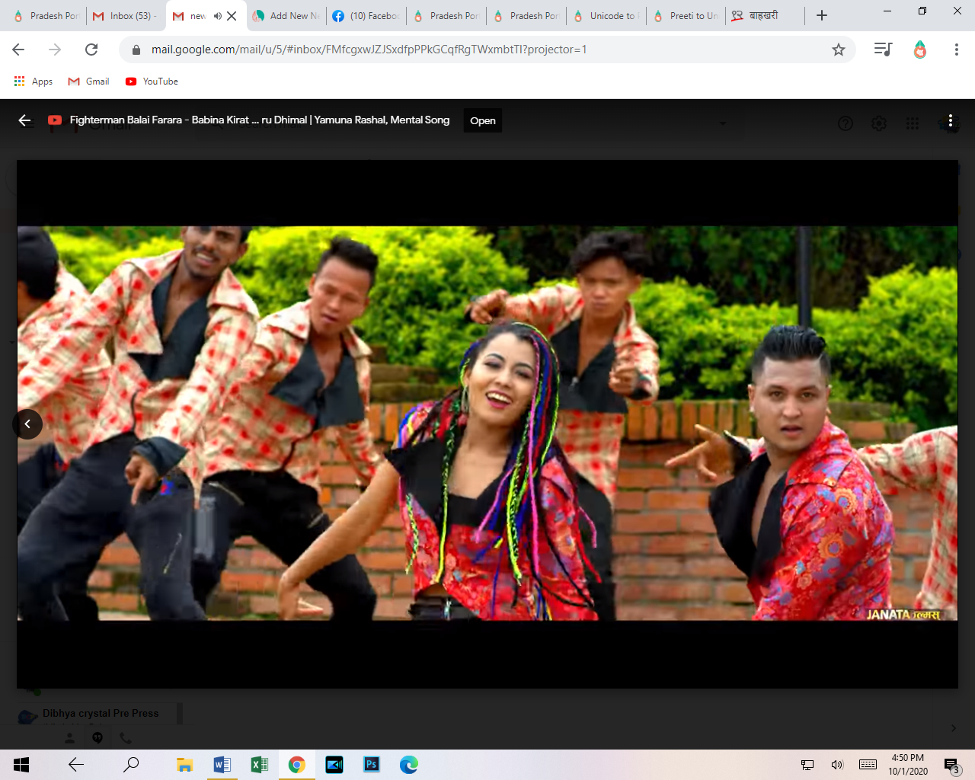Click the address bar URL
This screenshot has width=975, height=780.
tap(369, 50)
